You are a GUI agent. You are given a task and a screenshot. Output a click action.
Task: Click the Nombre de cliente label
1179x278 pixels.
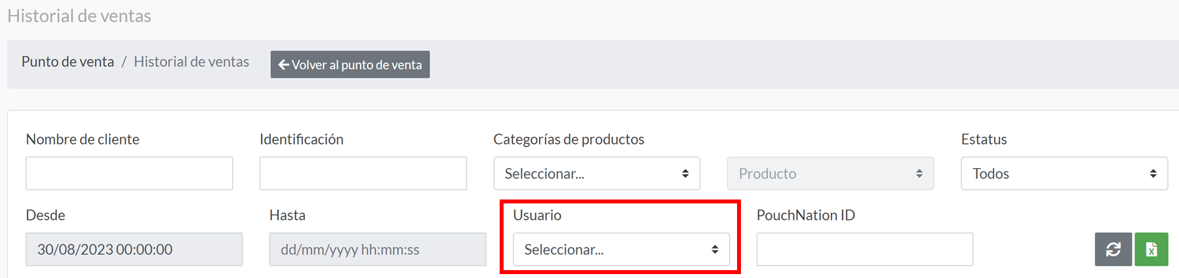pyautogui.click(x=83, y=139)
